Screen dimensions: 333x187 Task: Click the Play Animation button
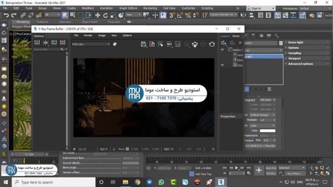tap(236, 168)
